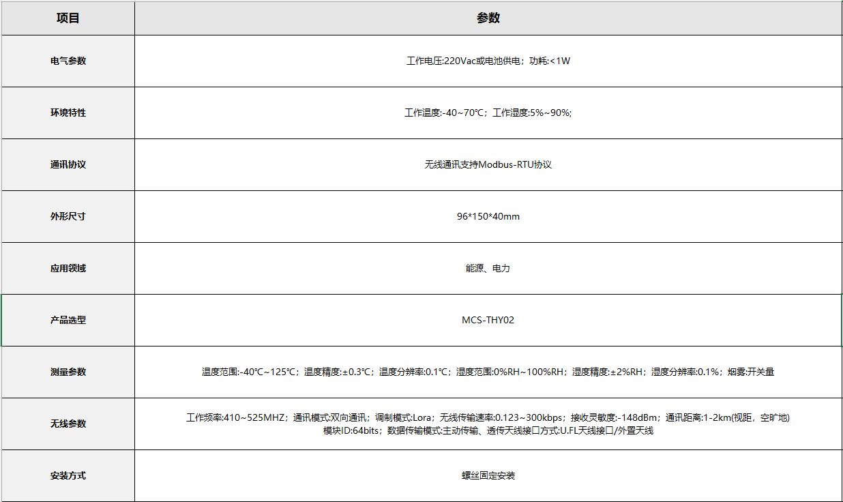Click the MCS-THY02 model cell

pyautogui.click(x=488, y=320)
